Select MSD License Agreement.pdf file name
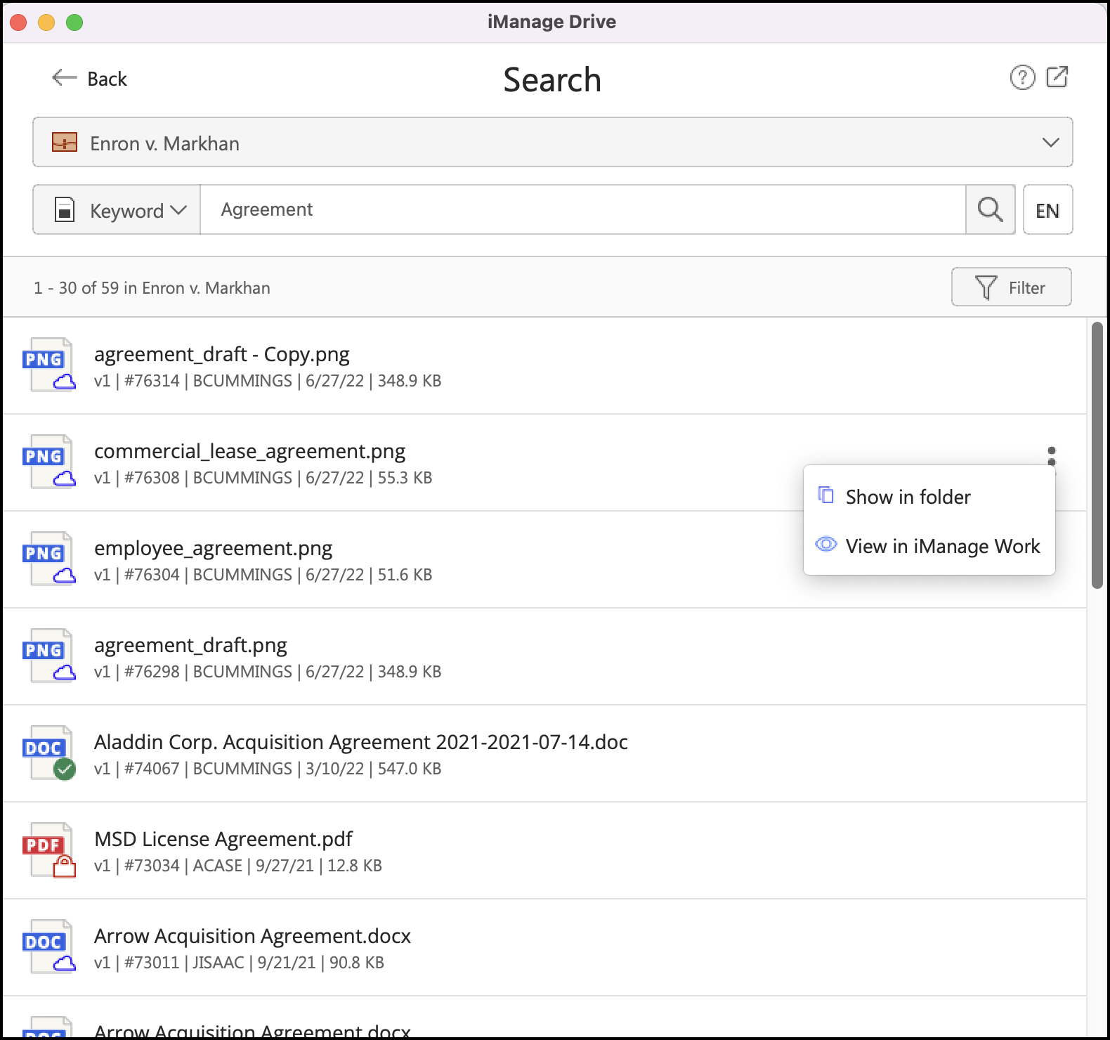Screen dimensions: 1110x1040 223,839
